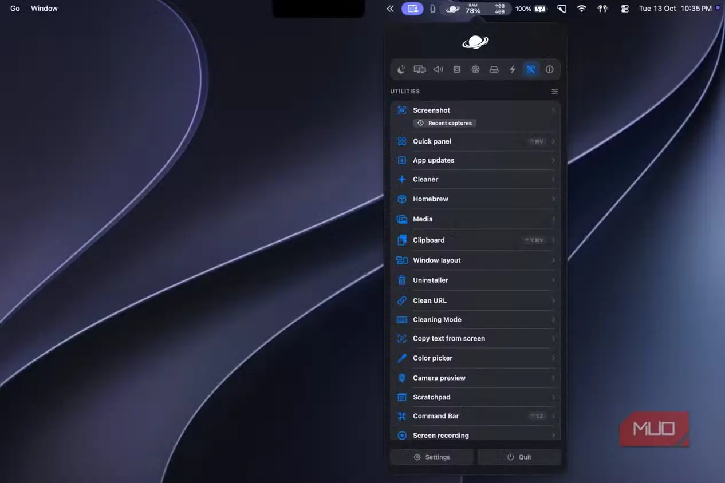Select the highlighted Utilities tools tab
This screenshot has height=483, width=725.
coord(531,69)
